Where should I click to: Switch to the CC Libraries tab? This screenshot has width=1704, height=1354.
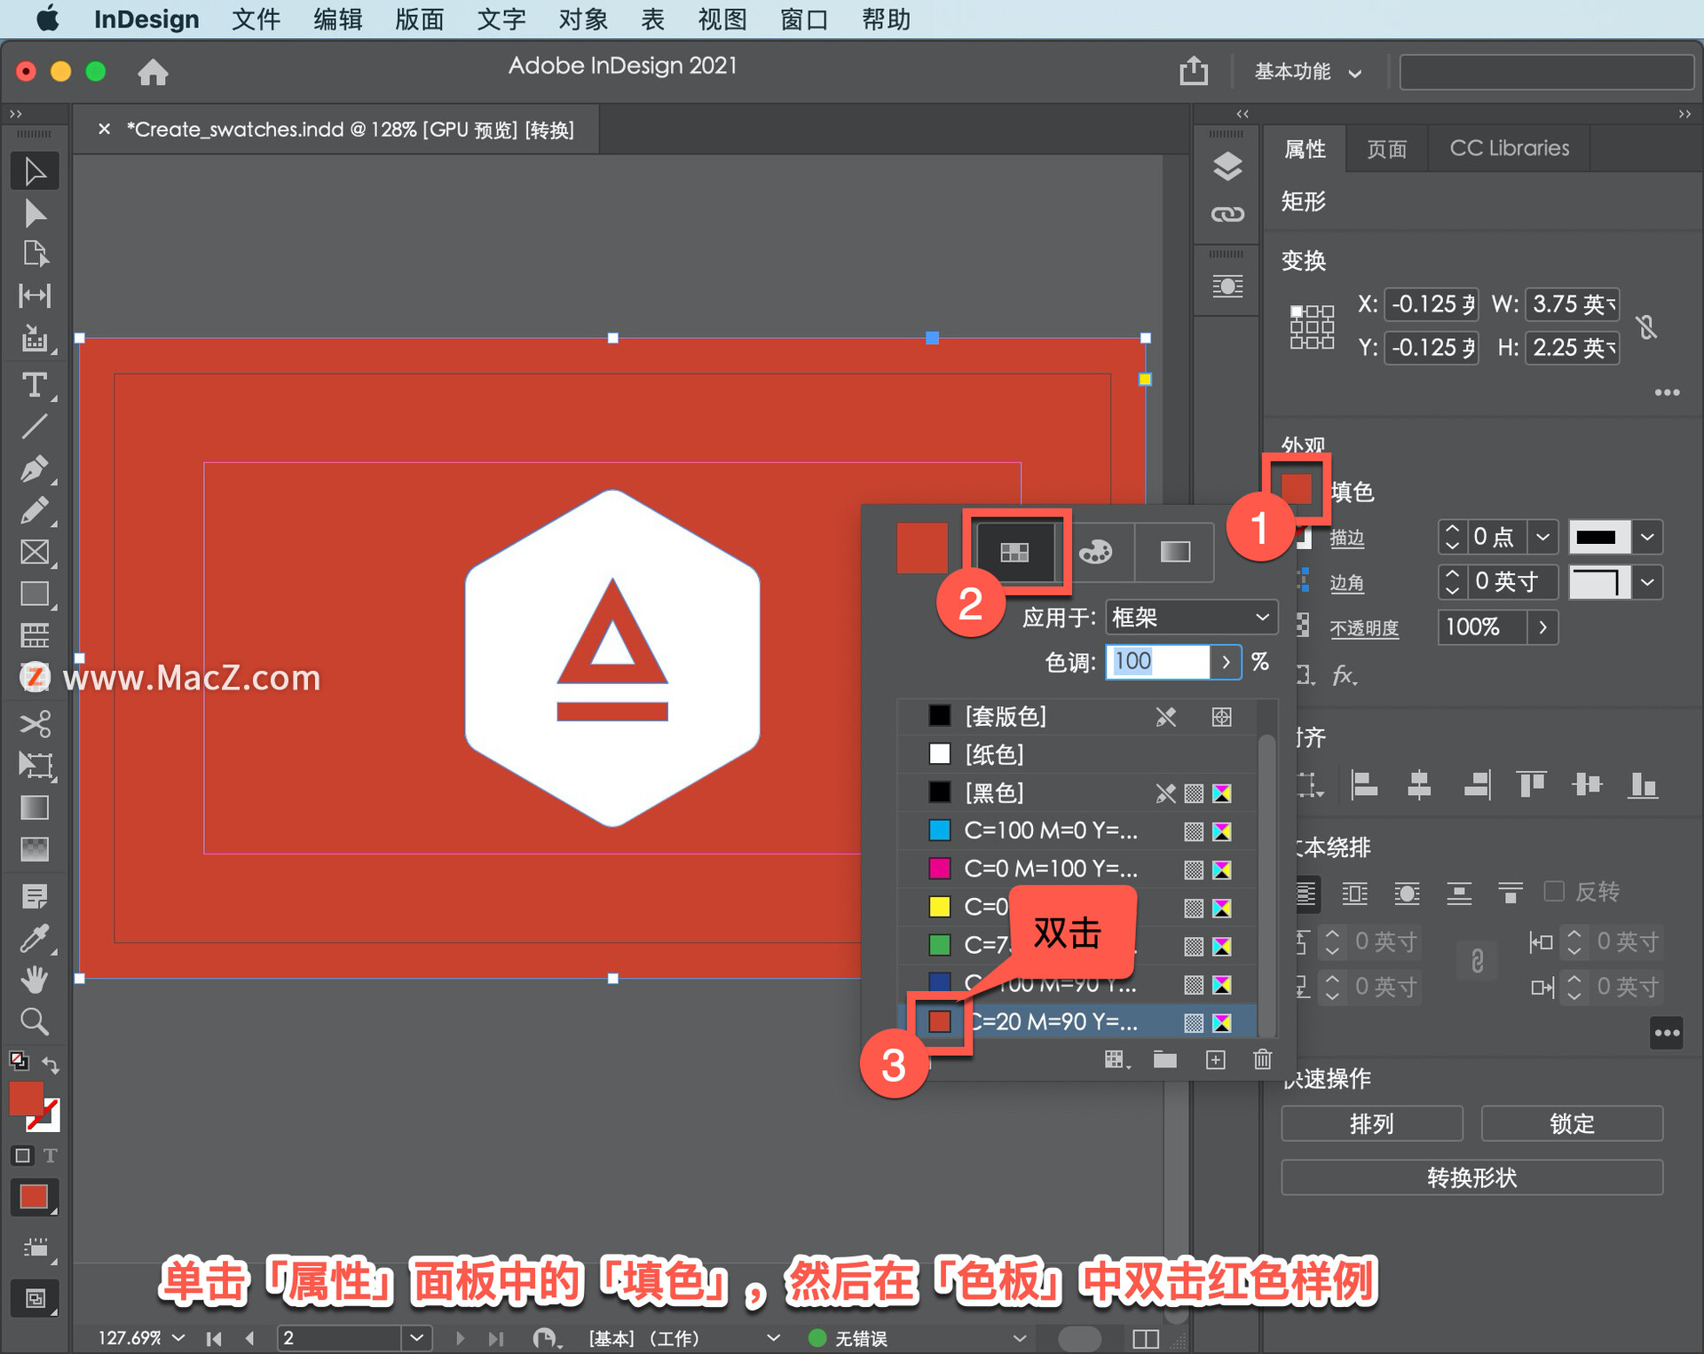1509,148
